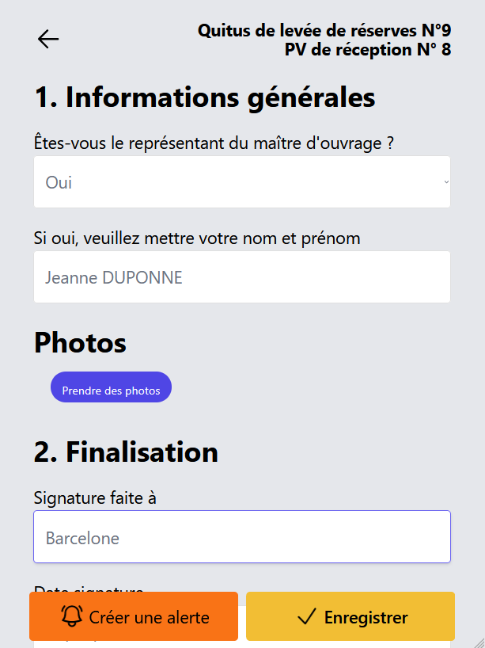Click the Barcelone signature location field
485x648 pixels.
coord(242,537)
